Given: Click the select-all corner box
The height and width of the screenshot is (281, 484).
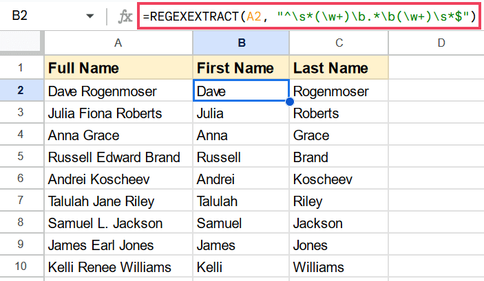Looking at the screenshot, I should pyautogui.click(x=20, y=42).
